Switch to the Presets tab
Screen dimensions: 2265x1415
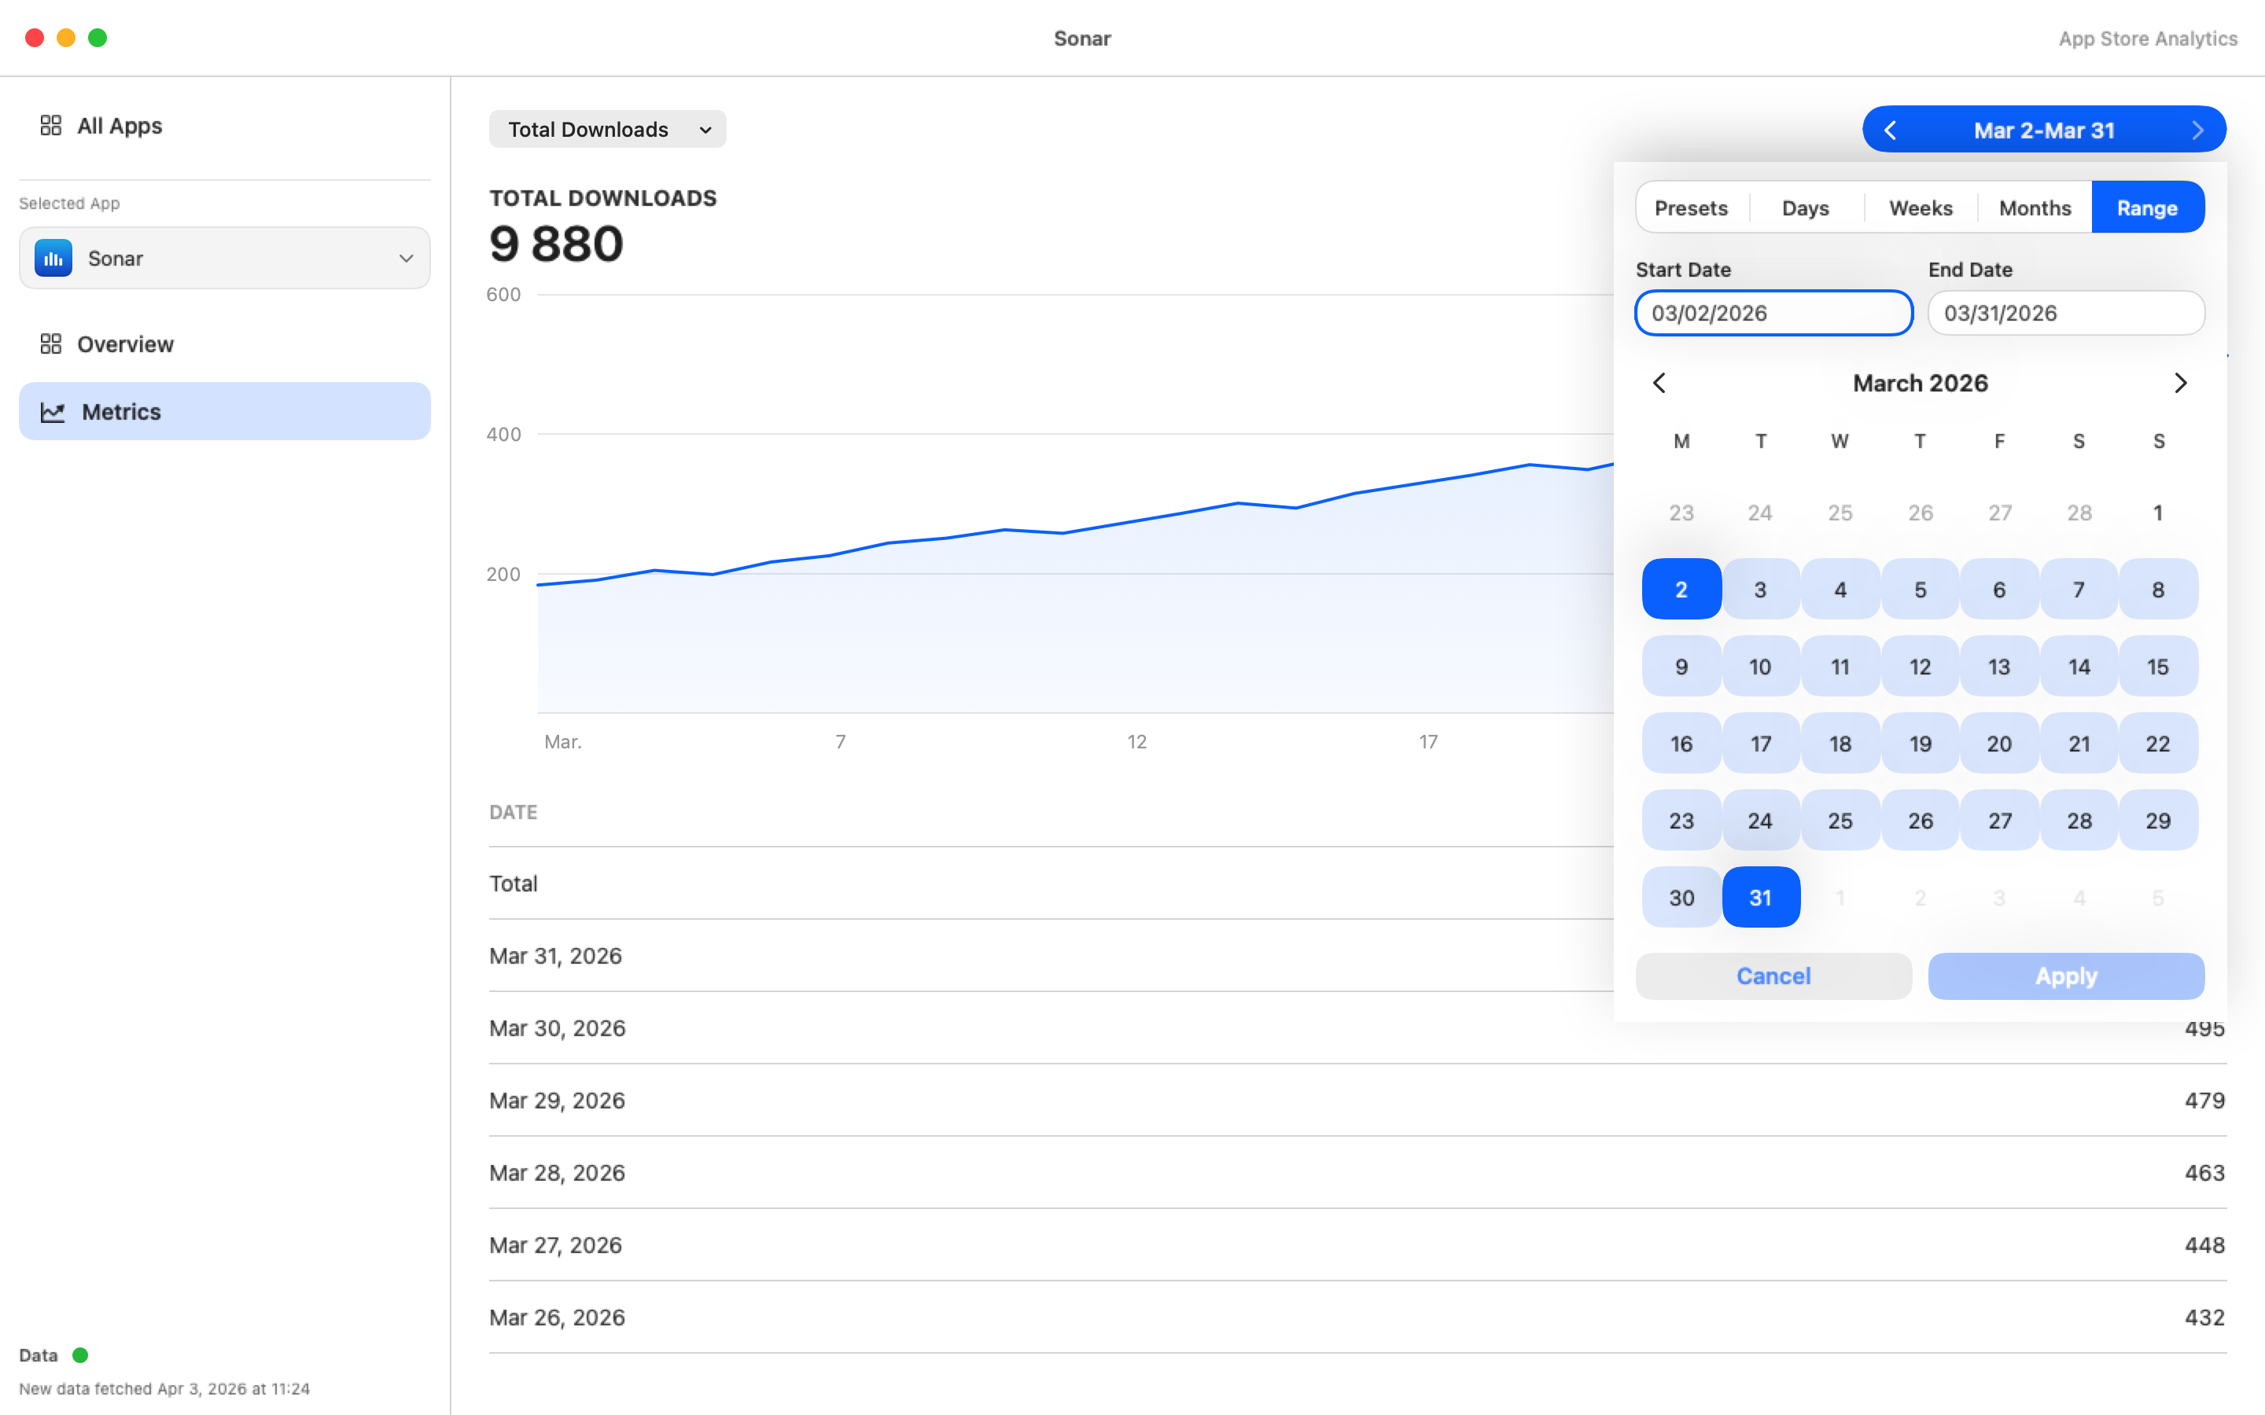[x=1691, y=208]
